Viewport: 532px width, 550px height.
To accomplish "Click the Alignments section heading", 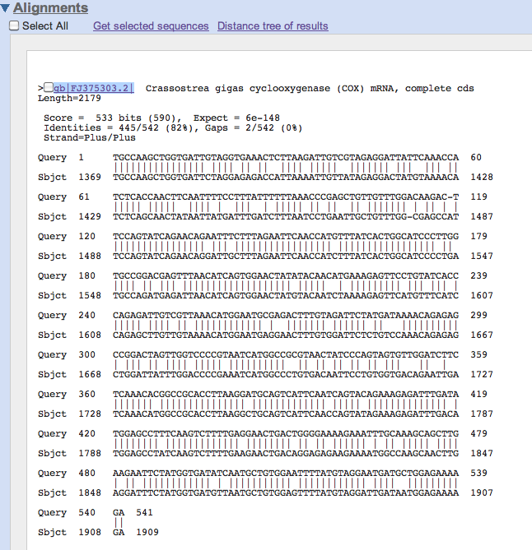I will pos(50,8).
